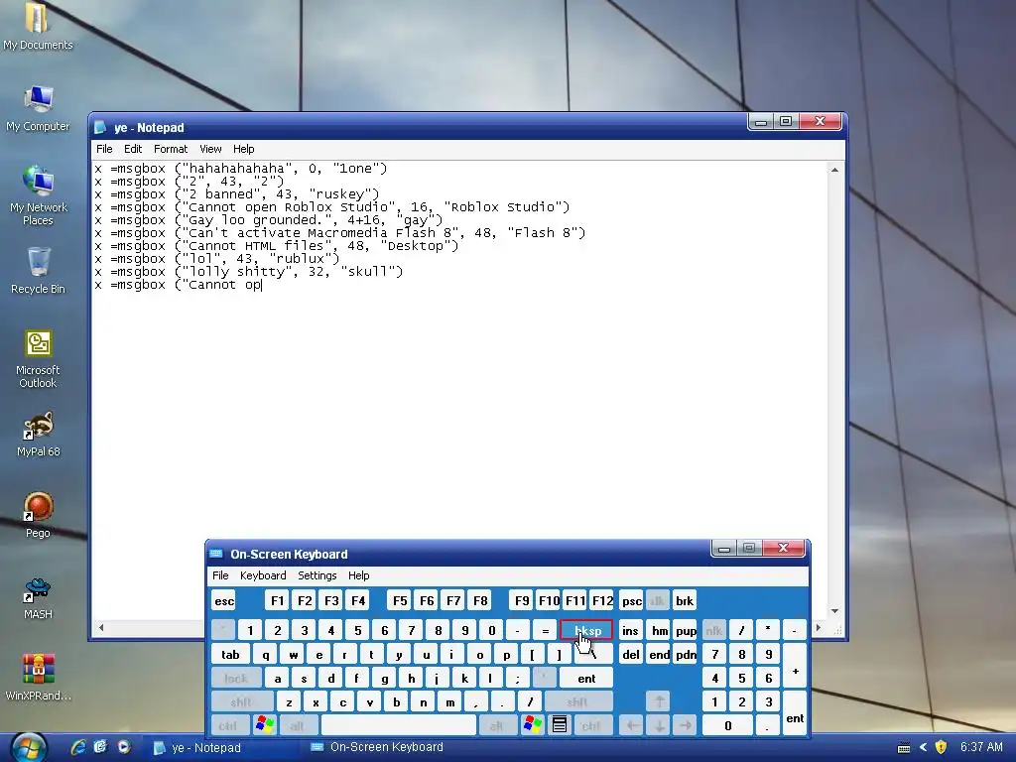Open Notepad Edit menu

[133, 149]
